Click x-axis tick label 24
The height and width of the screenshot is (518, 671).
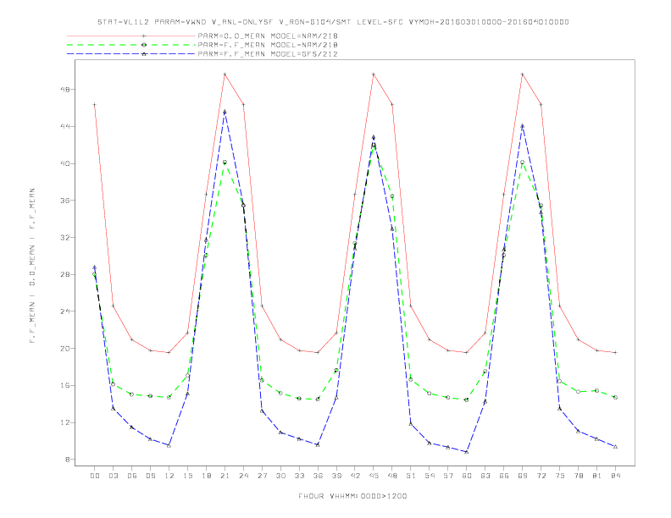pyautogui.click(x=243, y=476)
